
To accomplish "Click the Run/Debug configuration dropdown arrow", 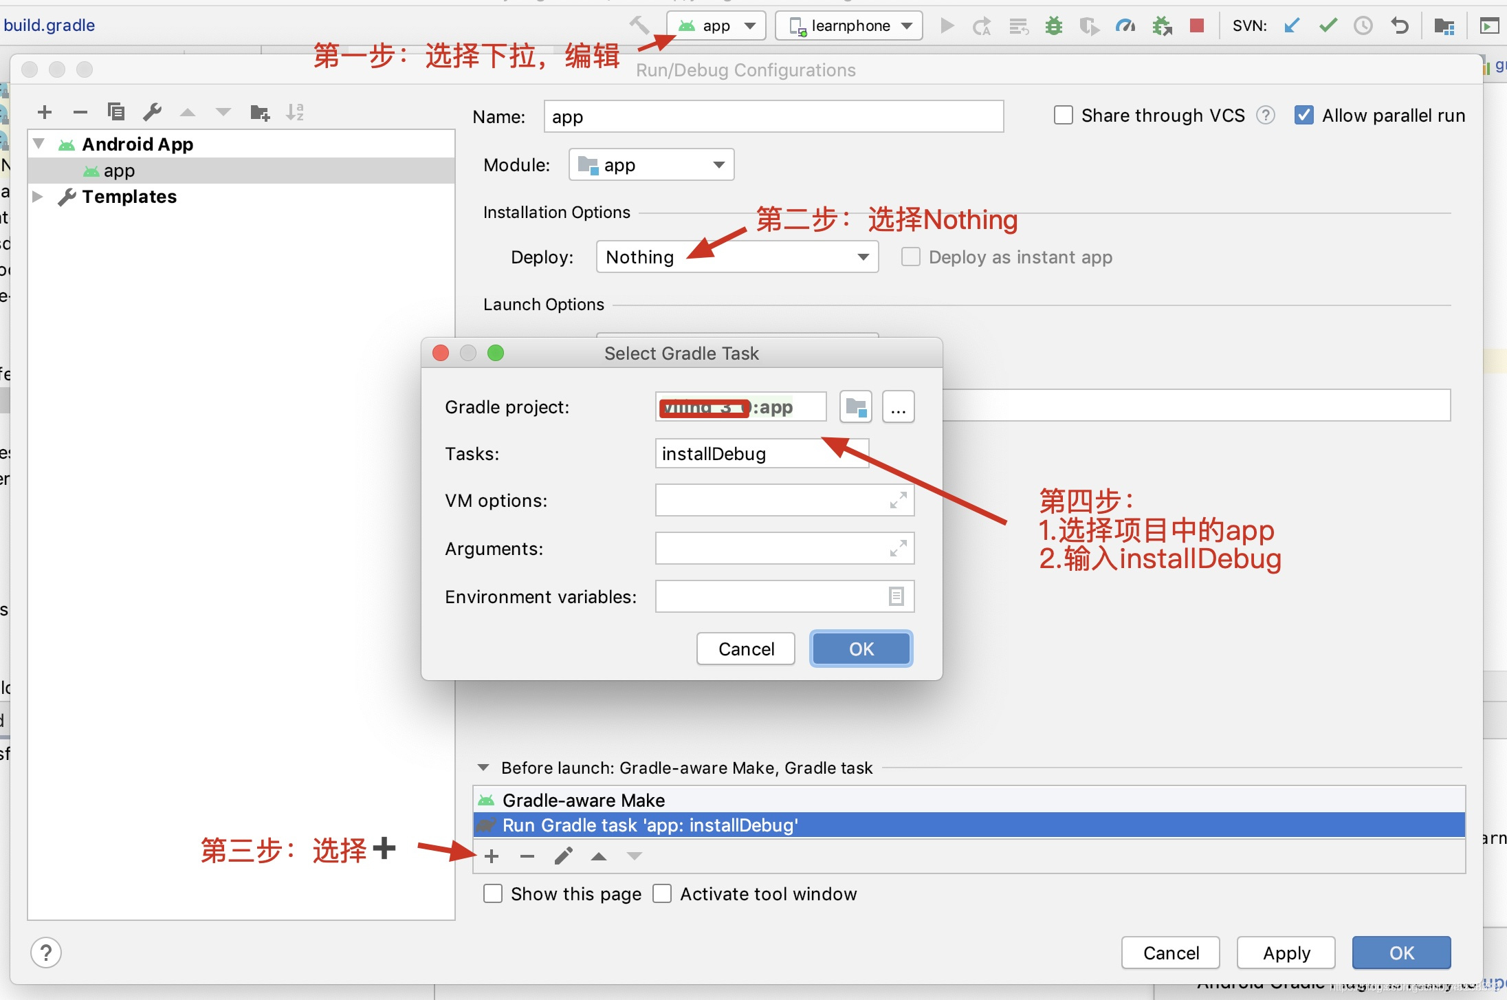I will (749, 25).
